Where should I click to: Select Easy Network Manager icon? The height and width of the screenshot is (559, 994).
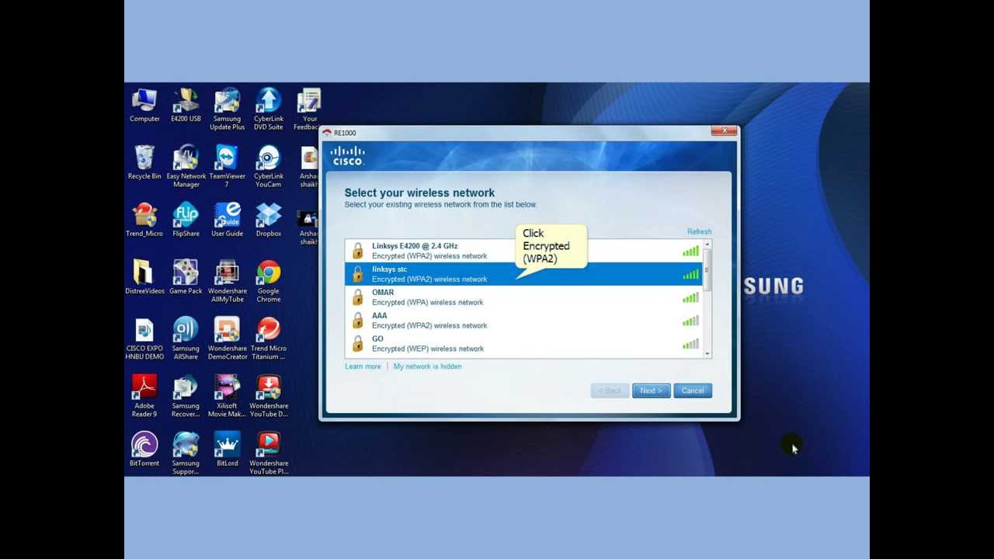click(186, 167)
